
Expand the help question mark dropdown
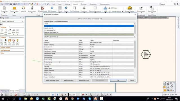179,4
